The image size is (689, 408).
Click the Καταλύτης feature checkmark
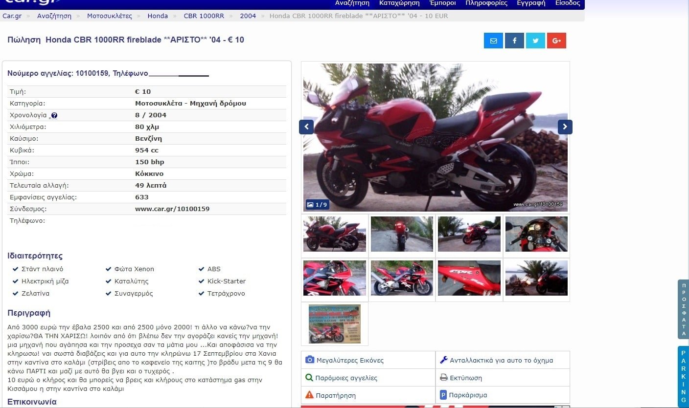pos(109,281)
